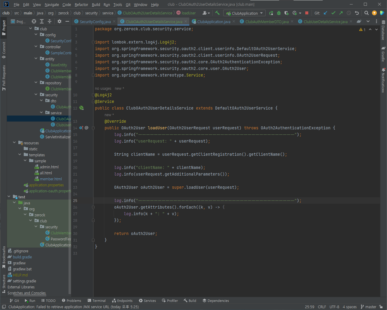The image size is (387, 310).
Task: Fold the loadUser method at line 14
Action: point(93,128)
